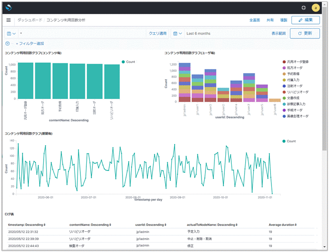Click the 文書作成 legend color dot
Image resolution: width=329 pixels, height=252 pixels.
(284, 98)
